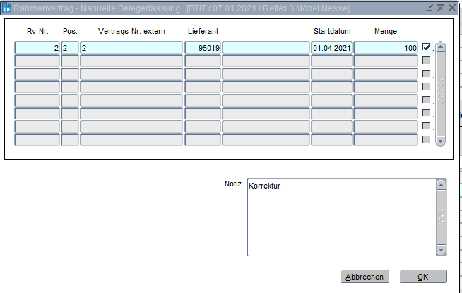462x293 pixels.
Task: Click the application icon in the title bar
Action: (x=6, y=8)
